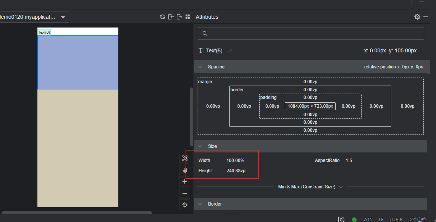This screenshot has width=436, height=222.
Task: Click the four-square grid view icon
Action: [x=188, y=17]
